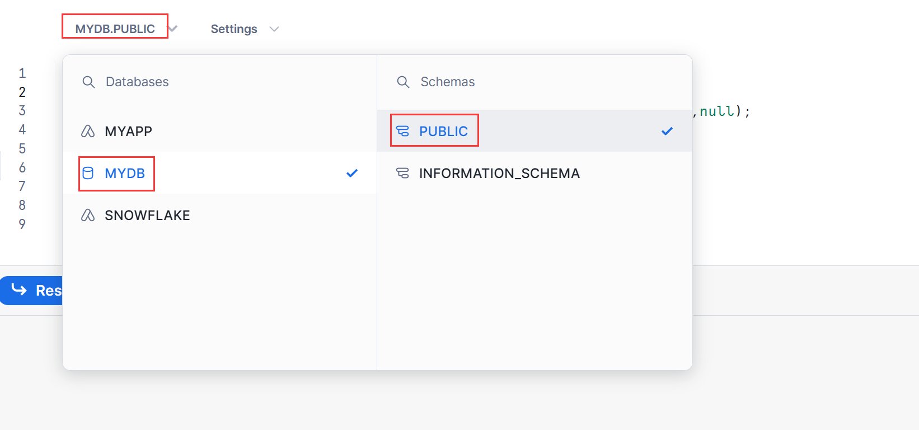Select the SNOWFLAKE database entry
Image resolution: width=919 pixels, height=430 pixels.
(x=147, y=215)
